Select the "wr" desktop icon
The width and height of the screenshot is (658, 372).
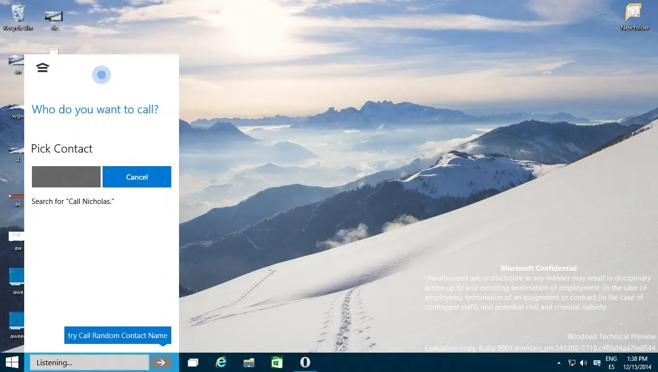pos(17,65)
